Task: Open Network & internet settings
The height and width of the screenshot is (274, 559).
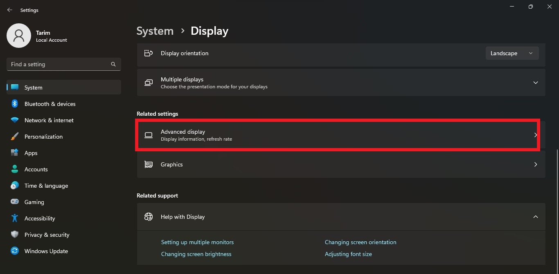Action: click(x=49, y=120)
